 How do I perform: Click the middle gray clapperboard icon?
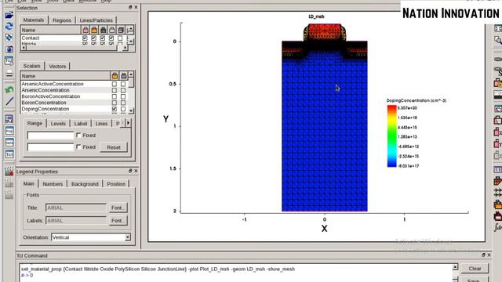[x=9, y=183]
